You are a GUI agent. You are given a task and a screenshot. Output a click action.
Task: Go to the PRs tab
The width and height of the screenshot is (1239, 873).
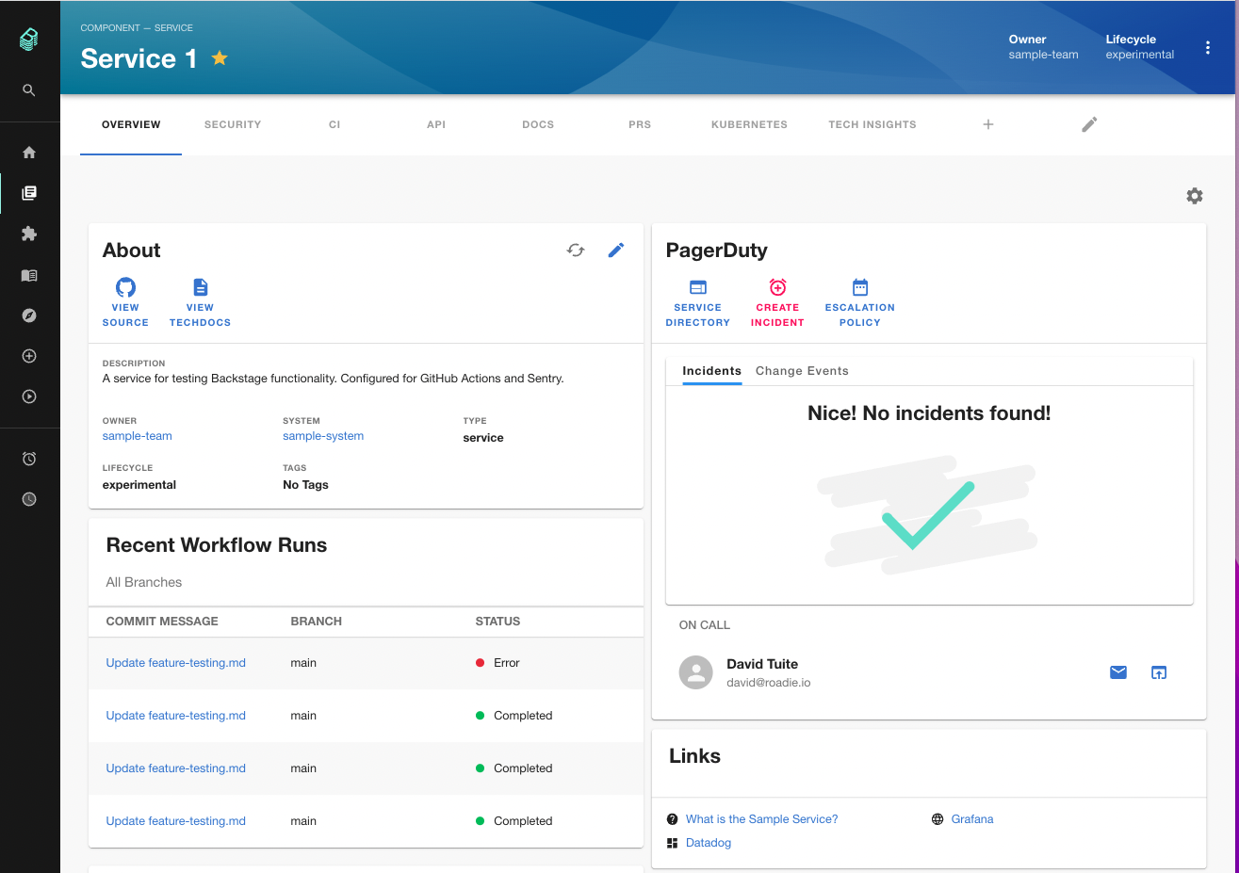640,124
